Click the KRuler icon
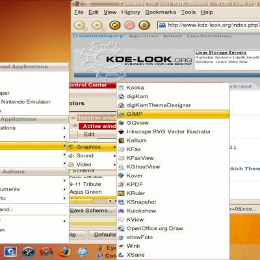This screenshot has width=260, height=260. coord(121,193)
